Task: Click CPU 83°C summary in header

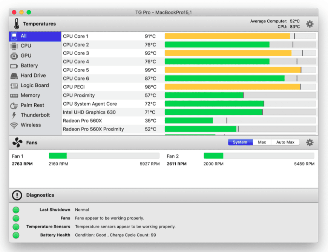Action: (288, 27)
